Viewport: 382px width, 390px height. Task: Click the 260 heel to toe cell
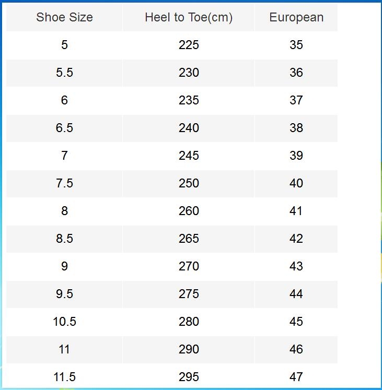pos(189,211)
